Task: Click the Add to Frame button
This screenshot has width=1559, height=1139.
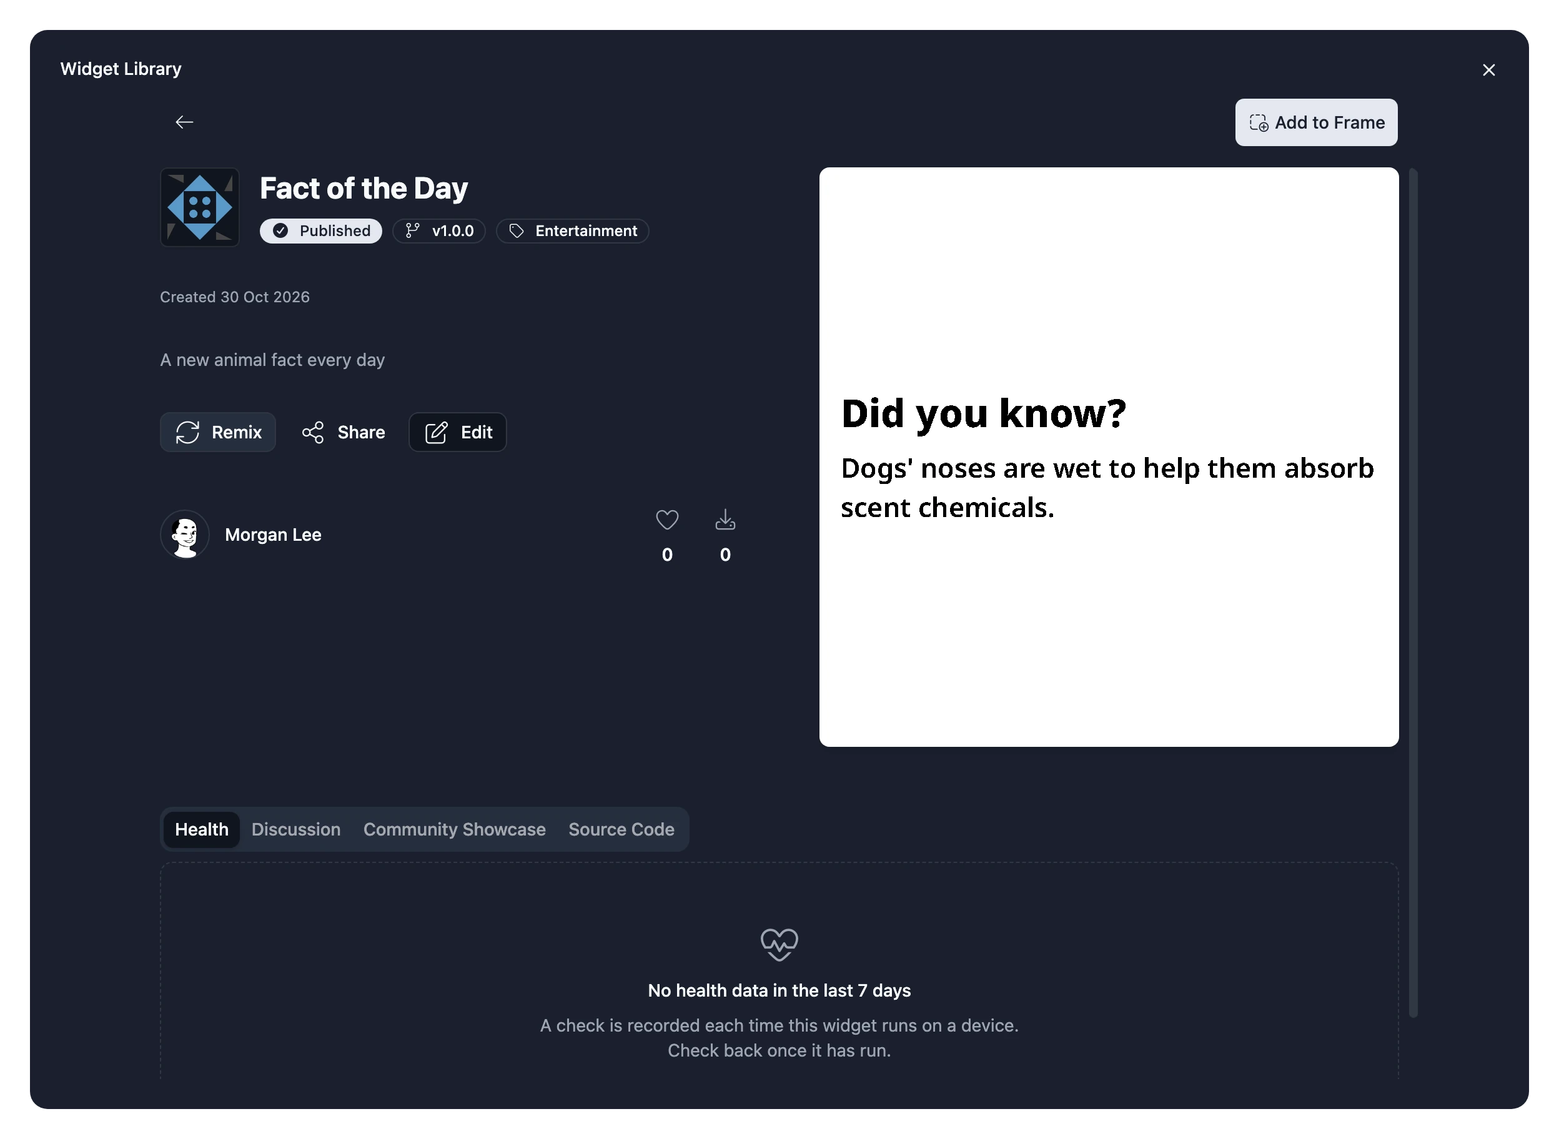Action: tap(1315, 122)
